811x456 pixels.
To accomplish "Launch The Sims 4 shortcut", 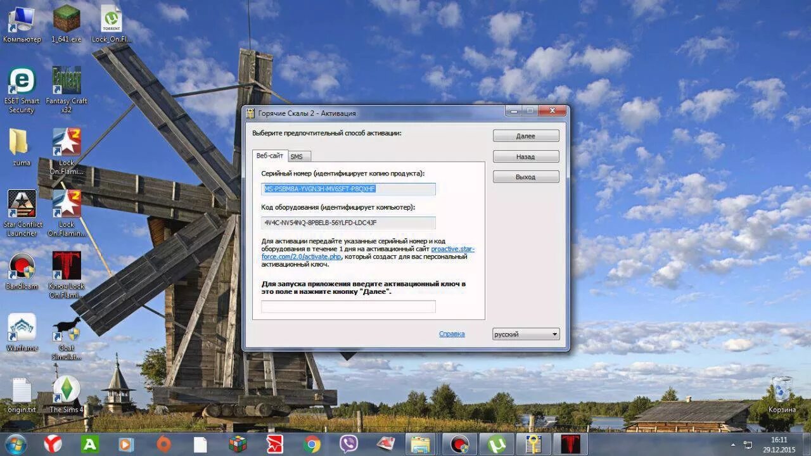I will (67, 394).
